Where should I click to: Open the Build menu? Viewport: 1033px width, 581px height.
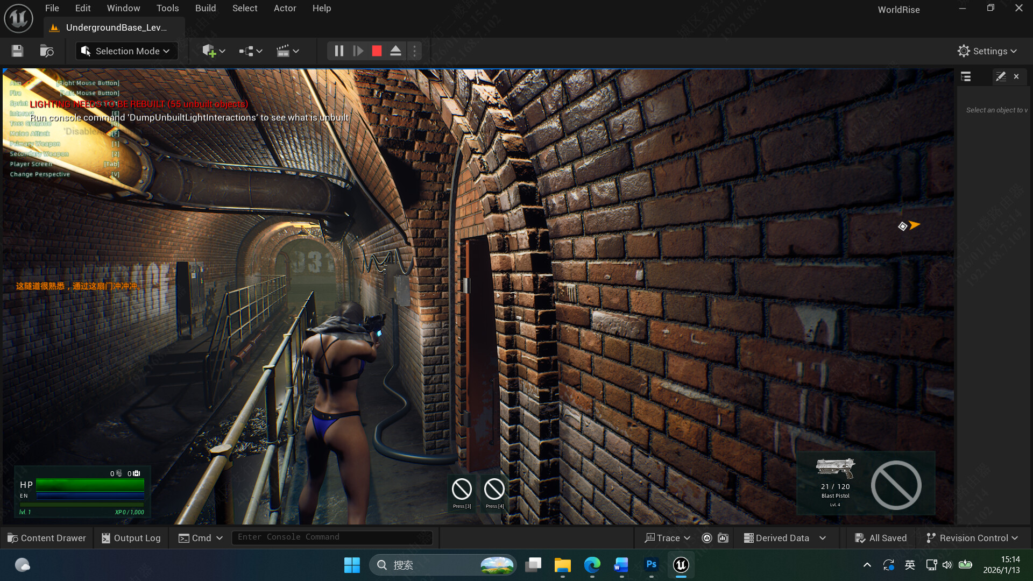pyautogui.click(x=205, y=8)
